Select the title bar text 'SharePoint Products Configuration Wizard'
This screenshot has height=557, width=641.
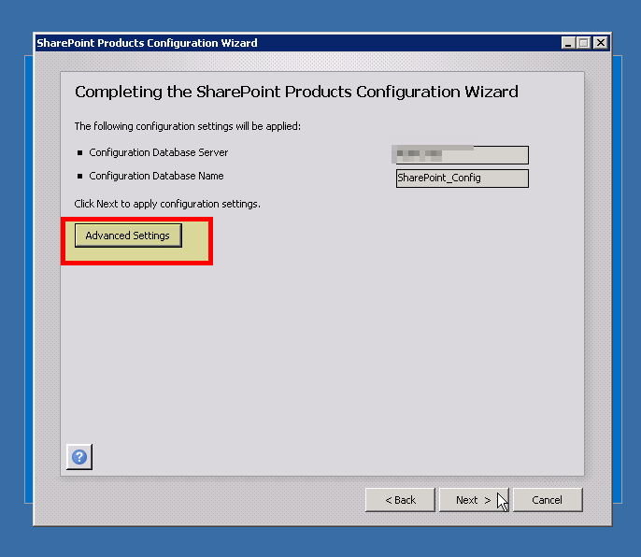click(148, 43)
